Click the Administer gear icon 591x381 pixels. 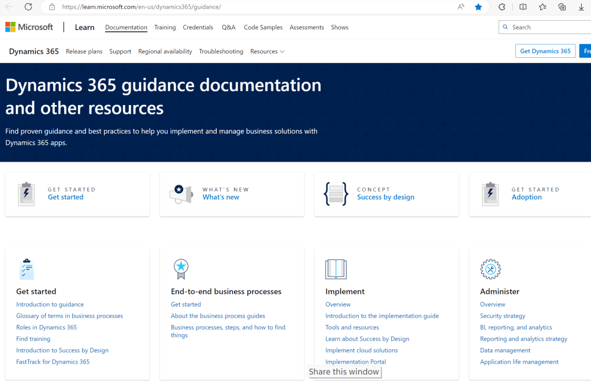click(490, 269)
